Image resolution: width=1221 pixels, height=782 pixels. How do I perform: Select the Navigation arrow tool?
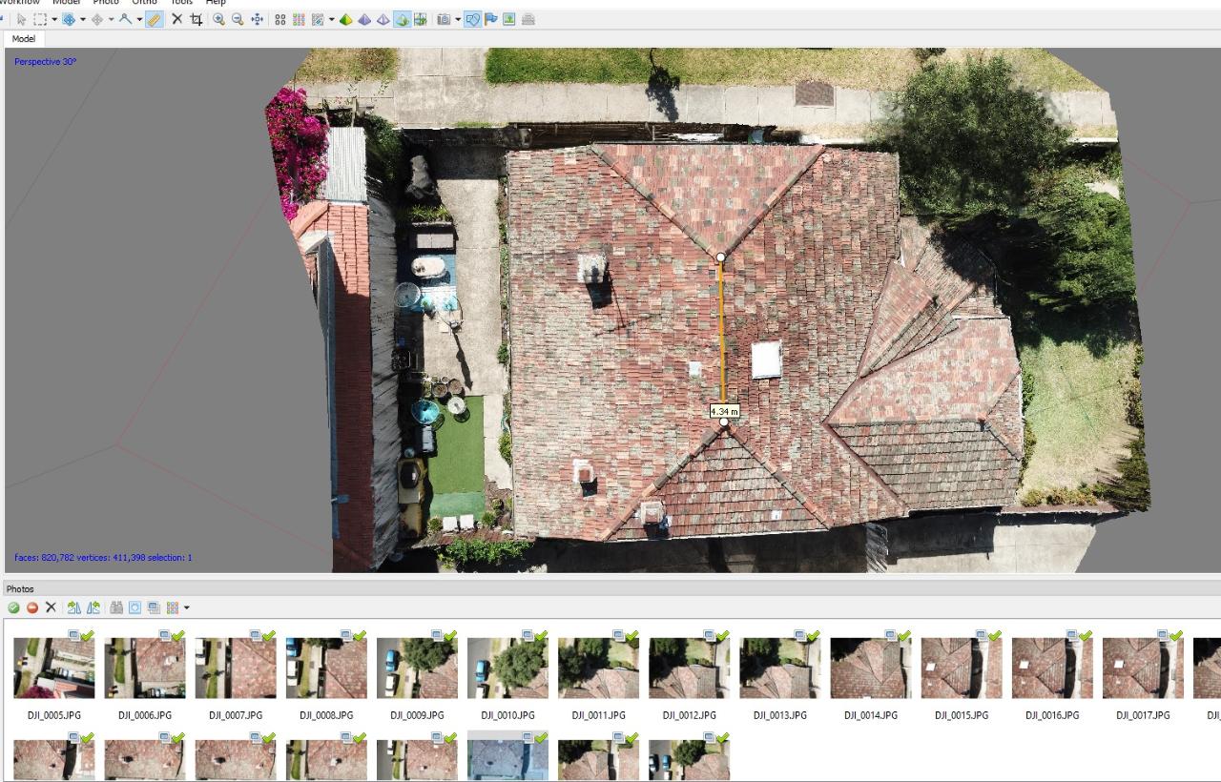coord(22,19)
